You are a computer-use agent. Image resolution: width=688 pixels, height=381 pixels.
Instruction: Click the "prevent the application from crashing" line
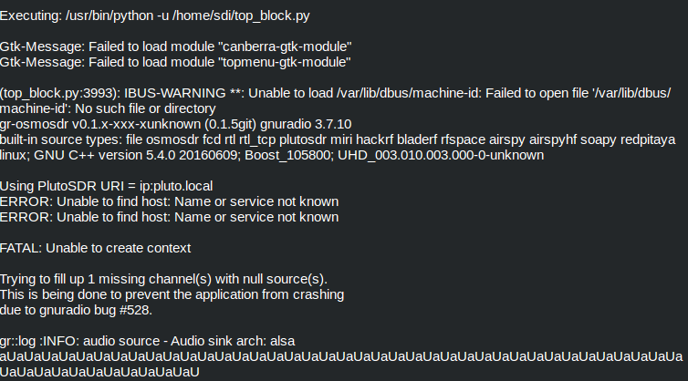172,293
